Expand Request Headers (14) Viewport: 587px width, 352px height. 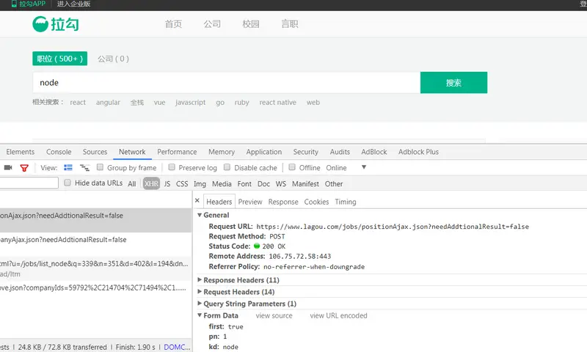[x=200, y=291]
